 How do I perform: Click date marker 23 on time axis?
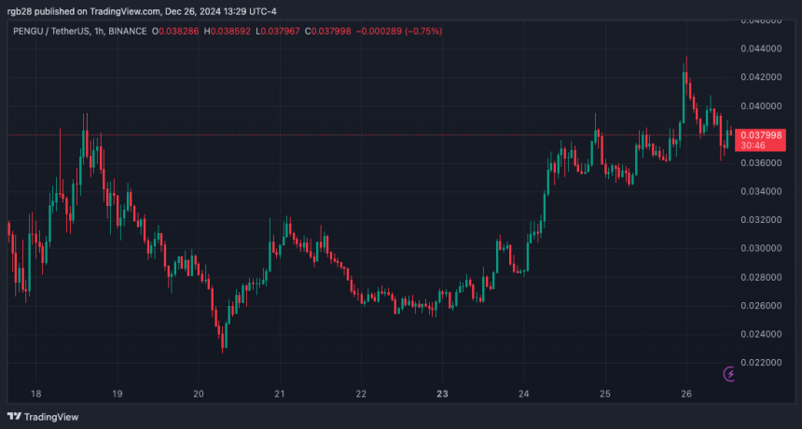[x=442, y=394]
